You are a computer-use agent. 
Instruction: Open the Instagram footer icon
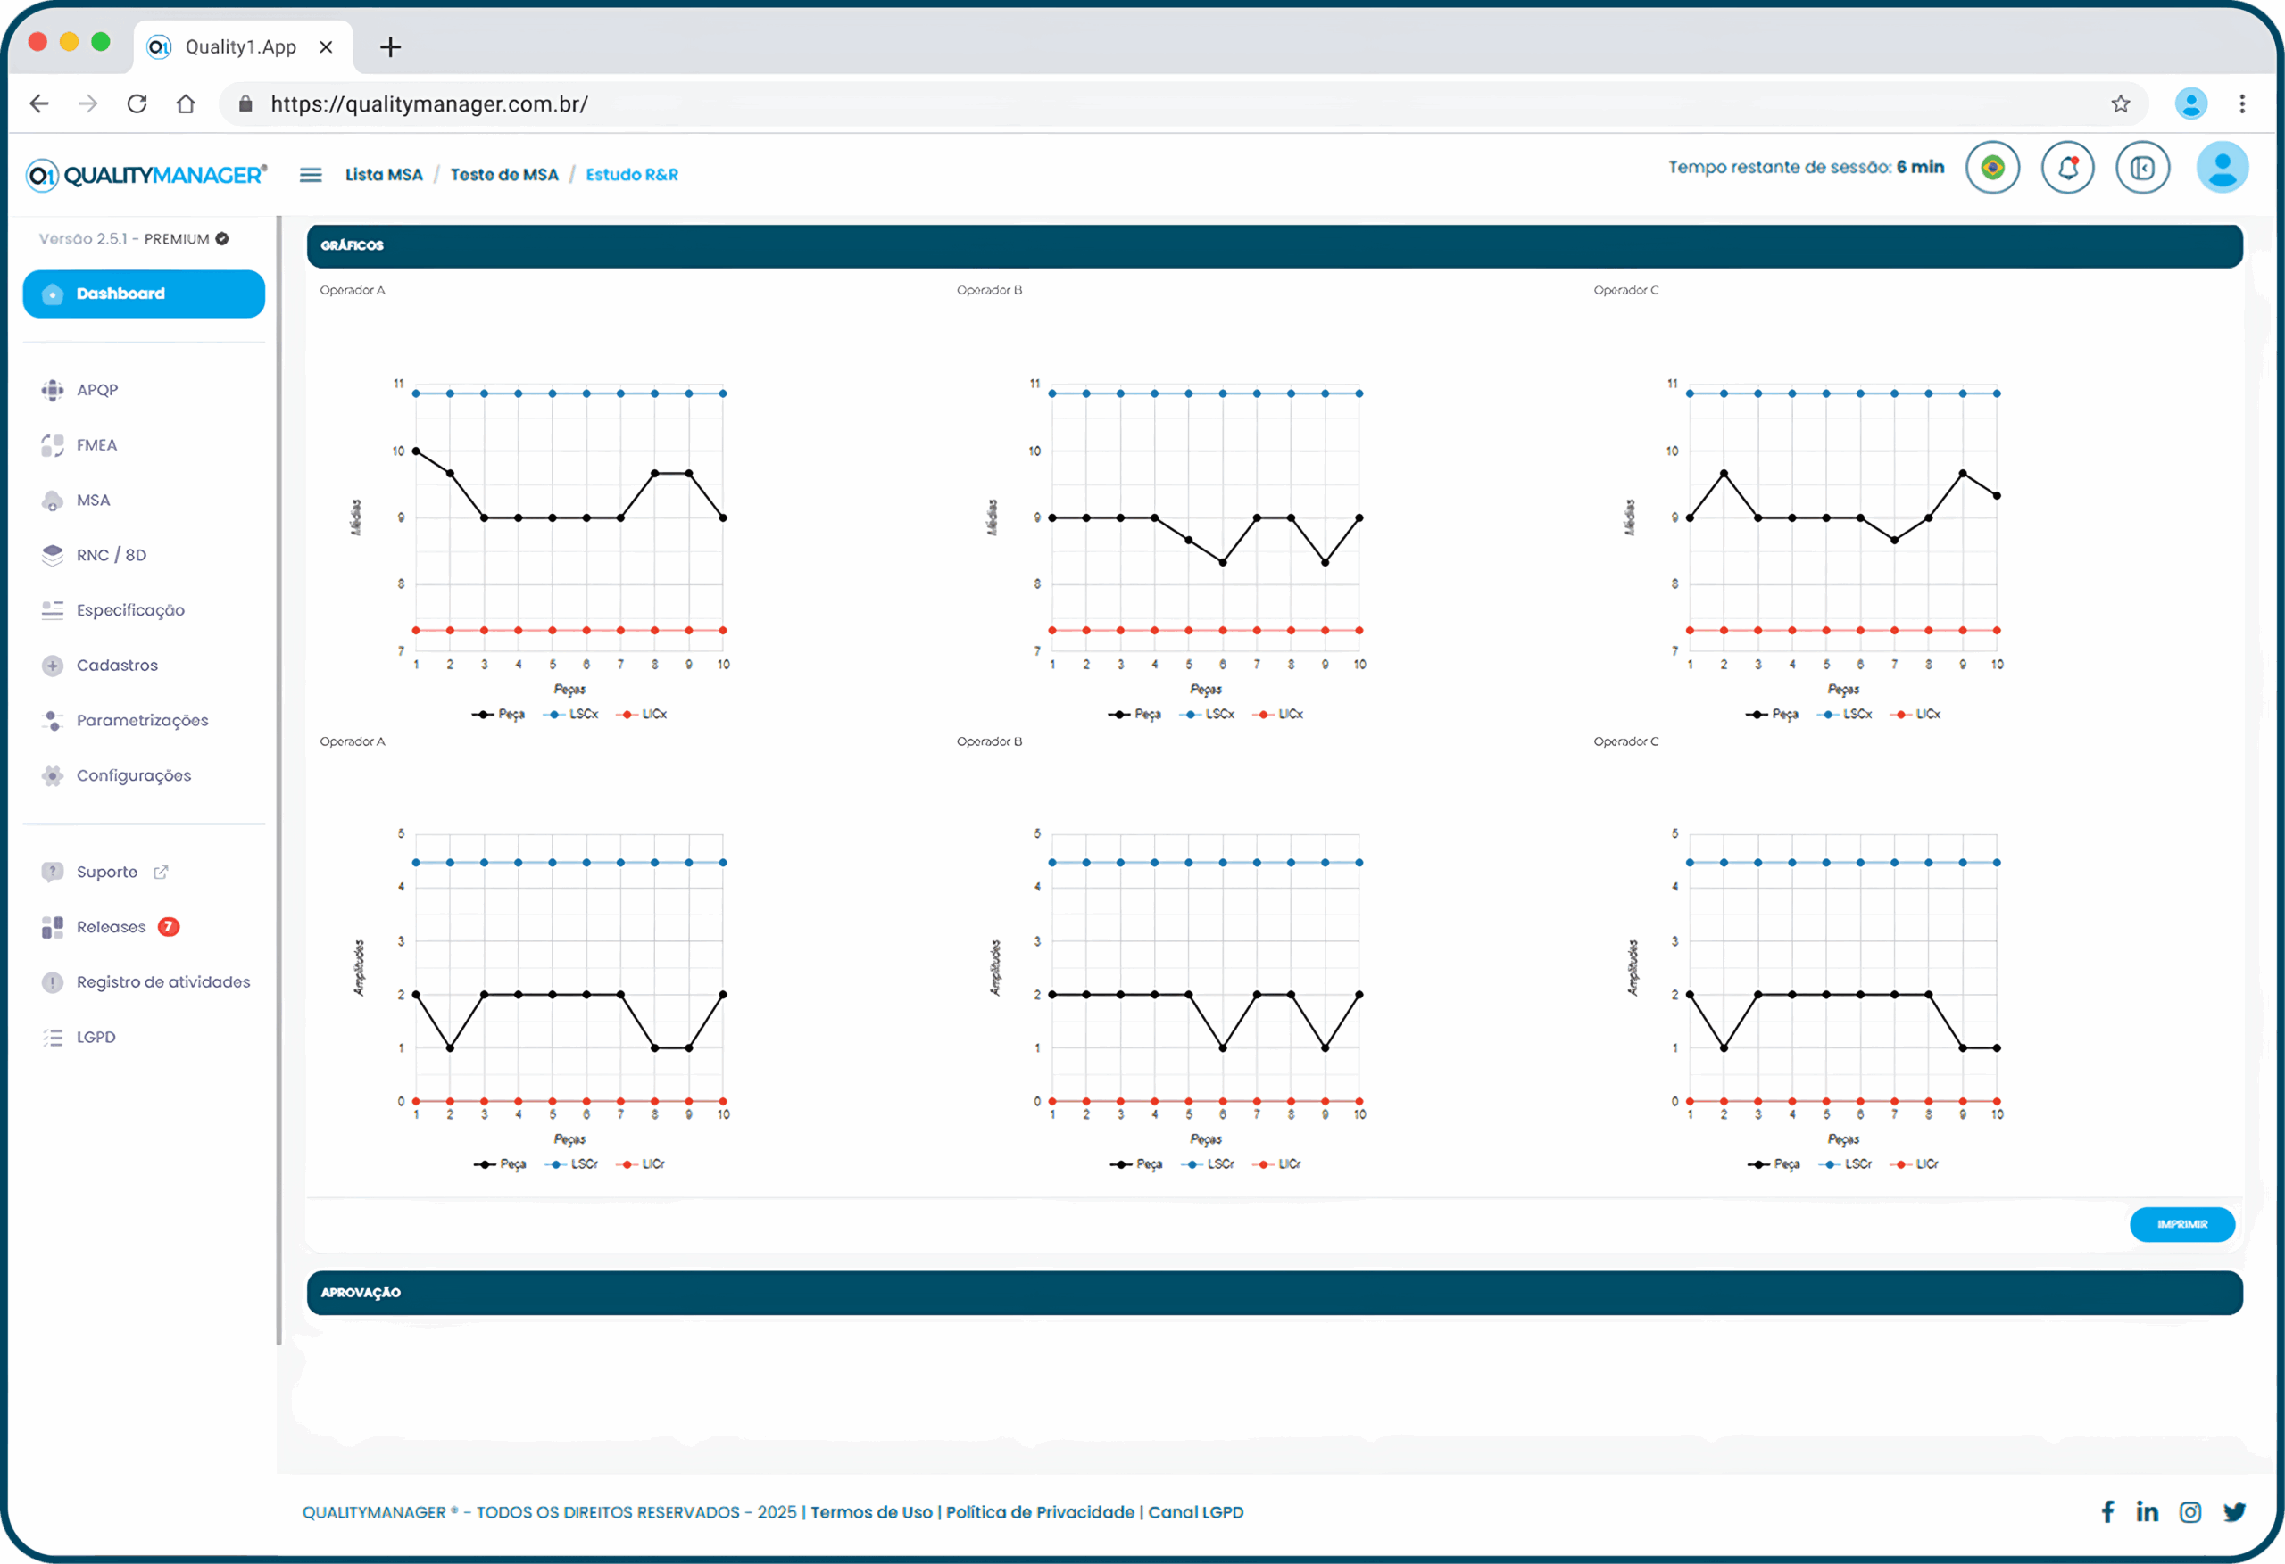[2189, 1512]
